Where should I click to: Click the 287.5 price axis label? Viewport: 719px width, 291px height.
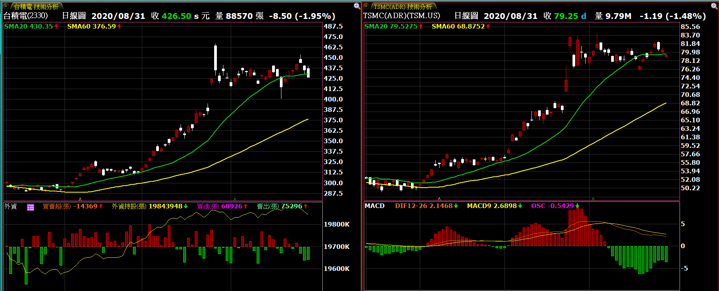coord(333,193)
